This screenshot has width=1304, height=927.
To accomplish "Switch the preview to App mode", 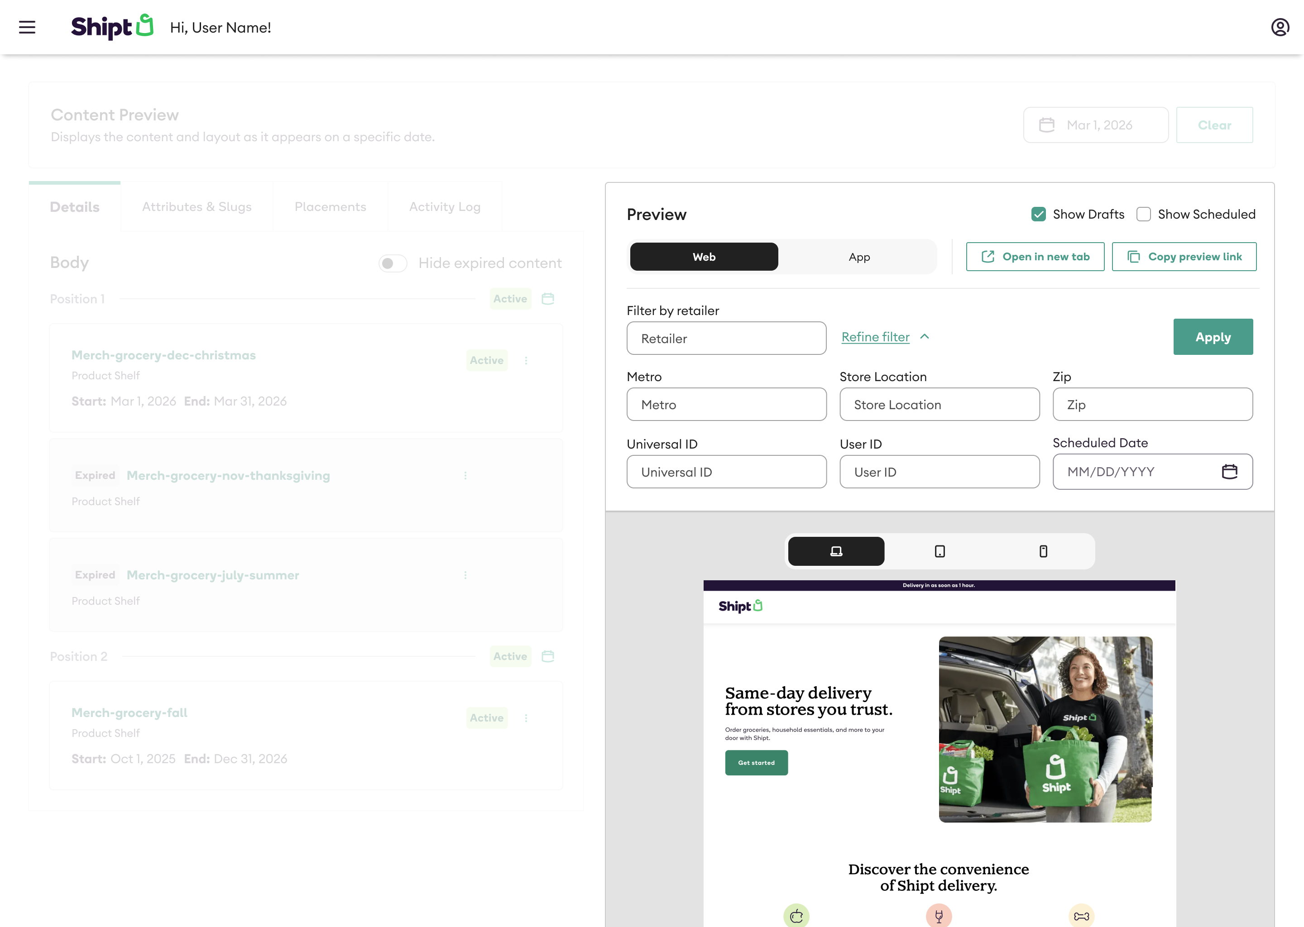I will [x=859, y=256].
